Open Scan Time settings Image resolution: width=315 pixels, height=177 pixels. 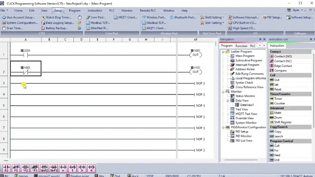tap(13, 28)
